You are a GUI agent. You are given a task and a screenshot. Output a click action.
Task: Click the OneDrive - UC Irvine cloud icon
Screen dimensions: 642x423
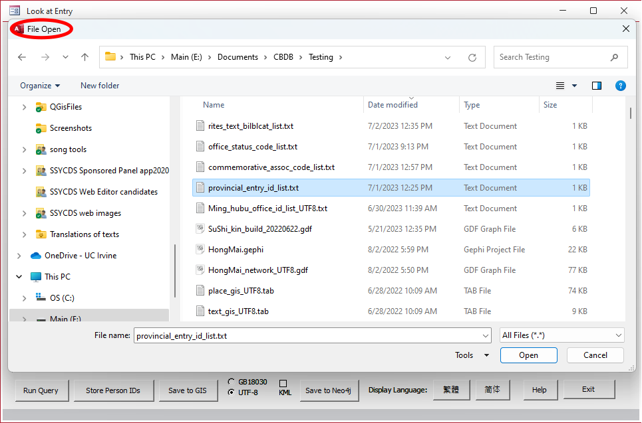tap(36, 256)
